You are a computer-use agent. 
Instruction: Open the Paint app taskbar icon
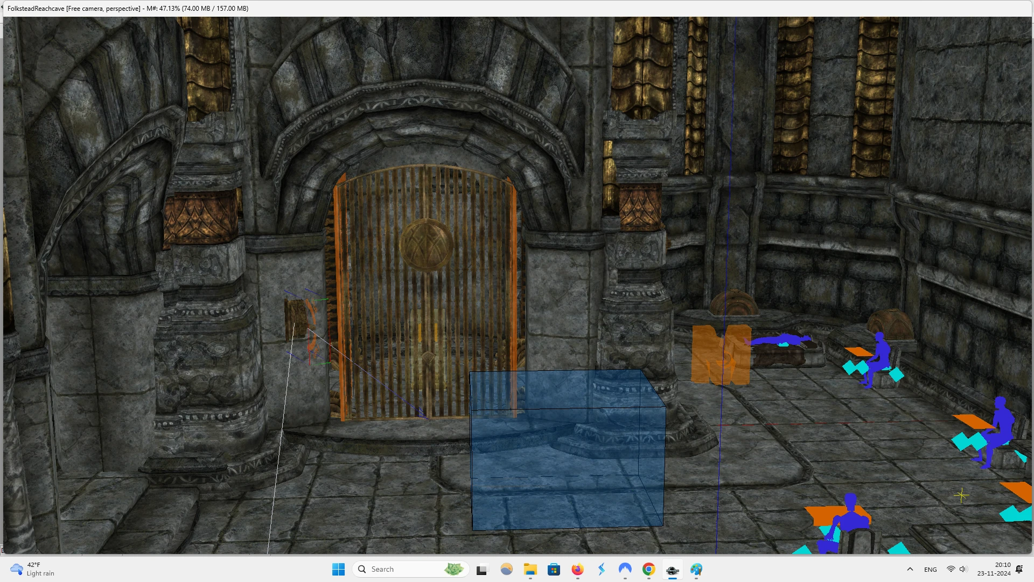pos(696,569)
